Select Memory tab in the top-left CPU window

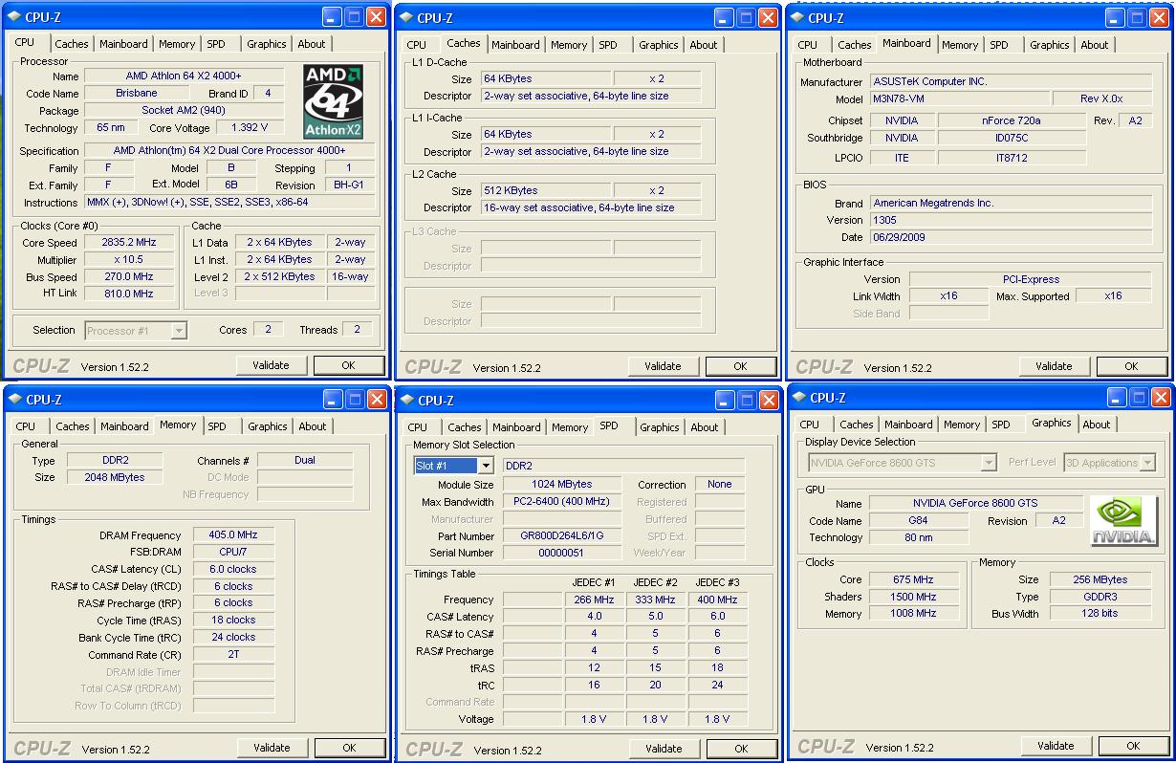177,44
